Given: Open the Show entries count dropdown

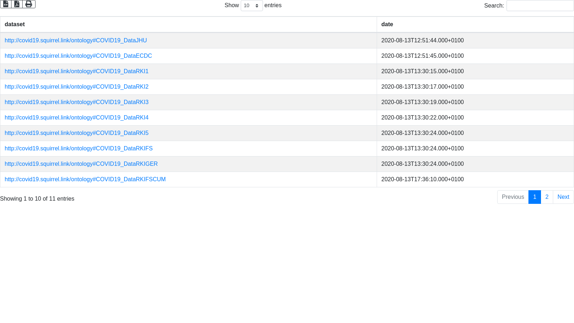Looking at the screenshot, I should tap(251, 6).
